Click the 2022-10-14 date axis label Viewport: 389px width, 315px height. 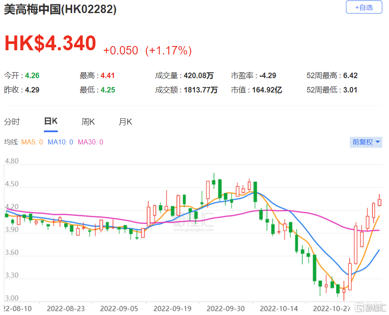279,309
